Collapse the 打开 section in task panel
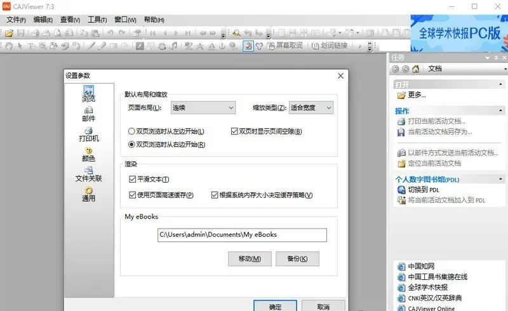 click(501, 84)
